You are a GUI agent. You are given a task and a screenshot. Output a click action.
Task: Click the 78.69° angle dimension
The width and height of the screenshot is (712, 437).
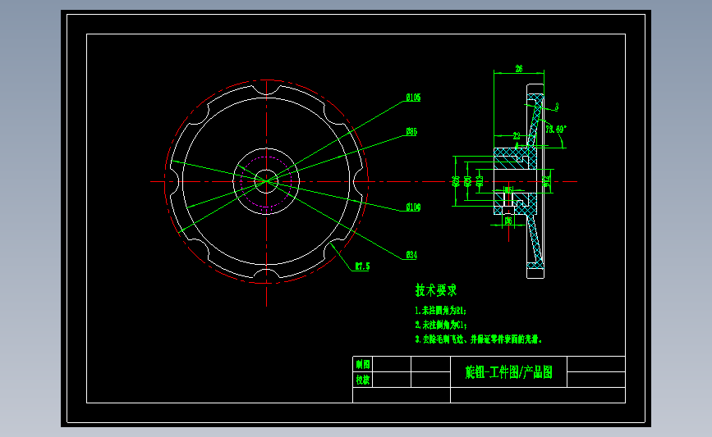coord(556,130)
